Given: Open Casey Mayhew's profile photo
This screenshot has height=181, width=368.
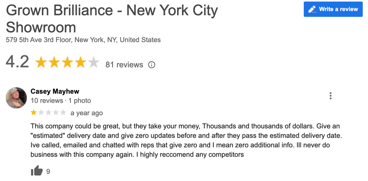Looking at the screenshot, I should pyautogui.click(x=16, y=98).
